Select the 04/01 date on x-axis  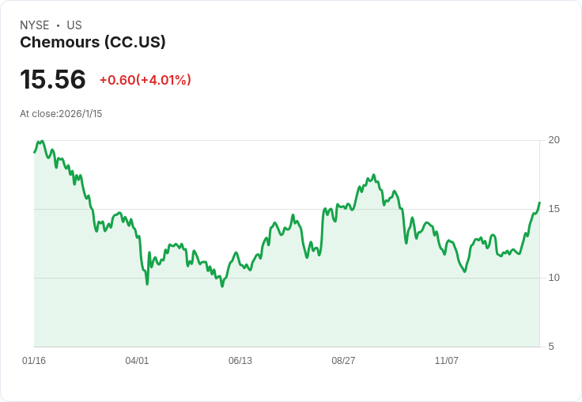(137, 360)
